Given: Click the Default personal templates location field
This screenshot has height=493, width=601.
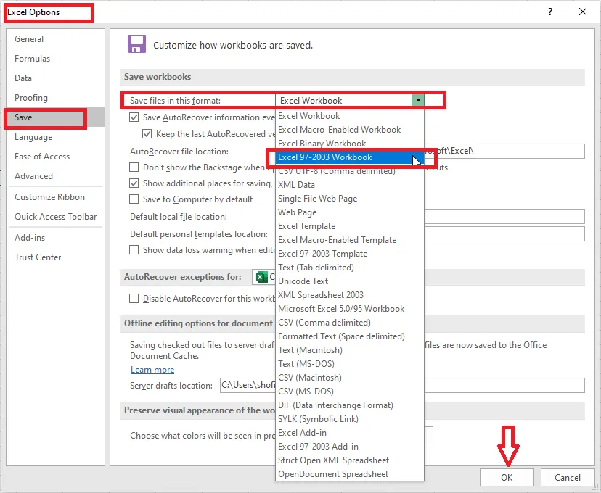Looking at the screenshot, I should [x=504, y=234].
